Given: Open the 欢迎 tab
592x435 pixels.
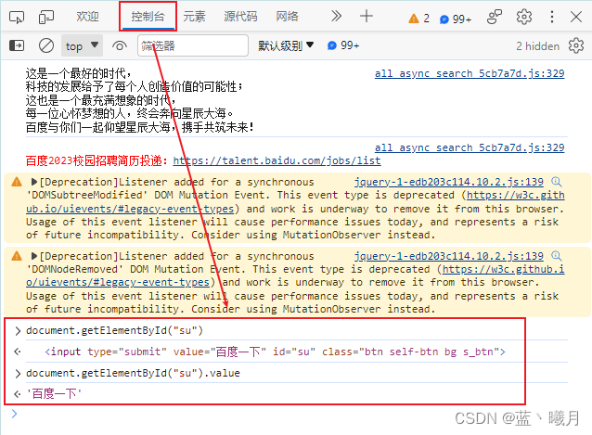Looking at the screenshot, I should (x=87, y=17).
